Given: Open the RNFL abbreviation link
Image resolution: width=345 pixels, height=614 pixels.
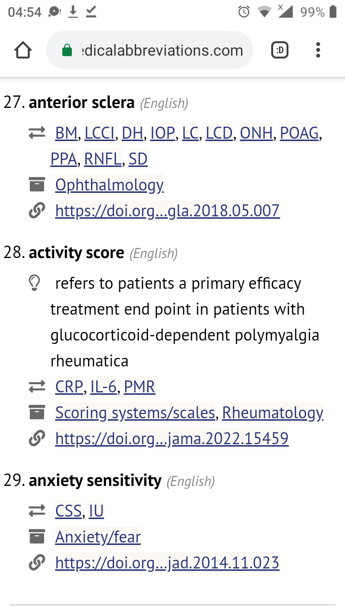Looking at the screenshot, I should [103, 159].
